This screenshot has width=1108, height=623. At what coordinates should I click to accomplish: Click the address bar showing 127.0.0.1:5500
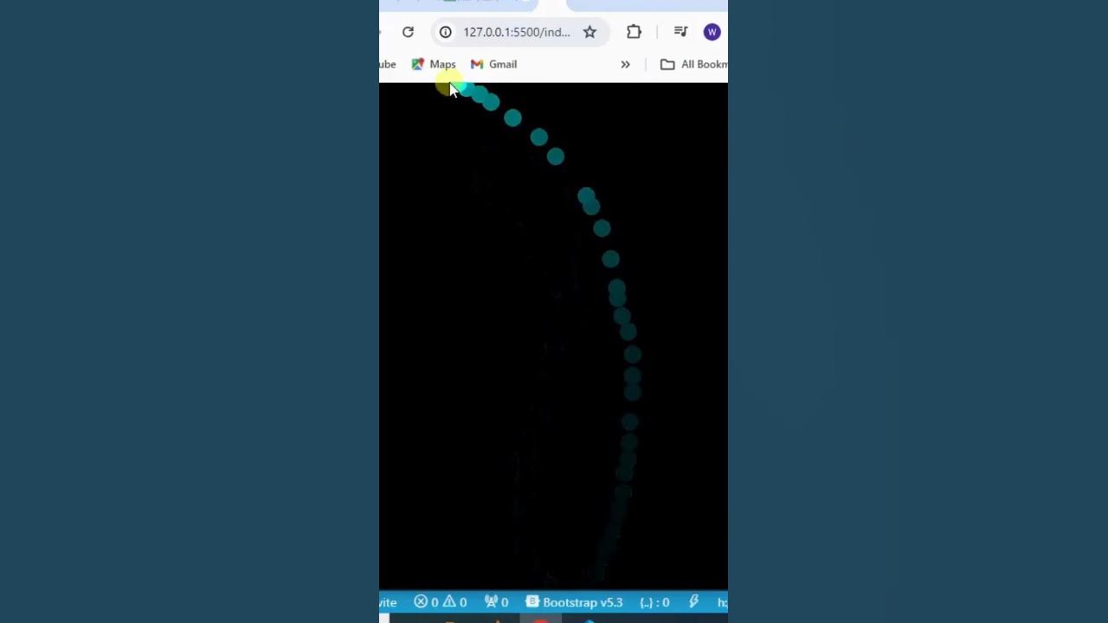[520, 32]
